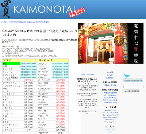Click the ルーマニア cell

[45, 75]
